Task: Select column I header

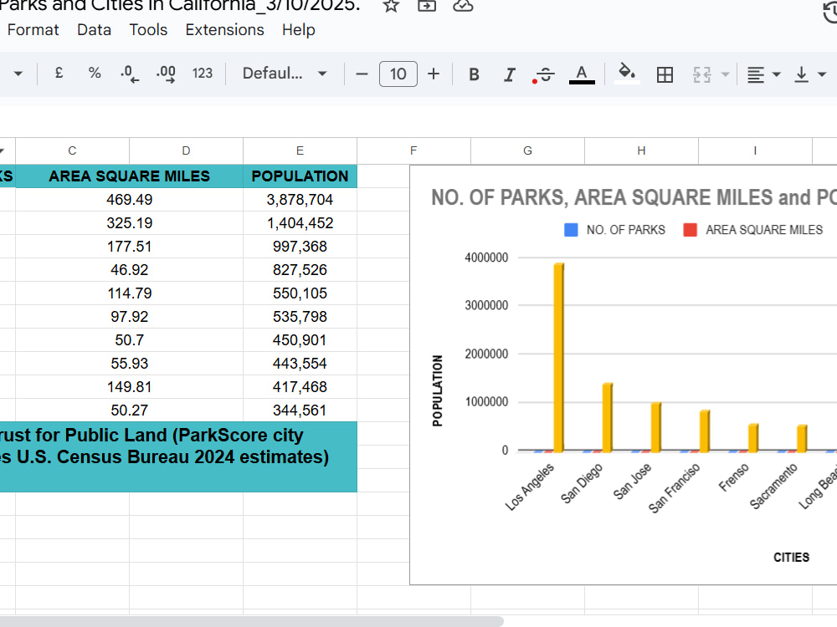Action: pos(755,150)
